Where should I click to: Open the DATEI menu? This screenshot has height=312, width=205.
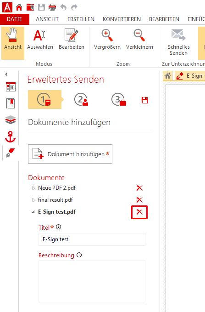[14, 19]
